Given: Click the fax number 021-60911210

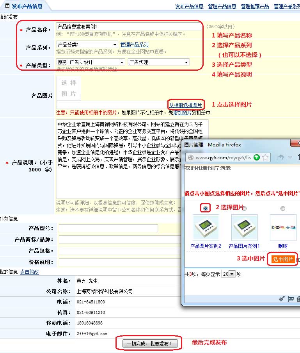Looking at the screenshot, I should 91,312.
